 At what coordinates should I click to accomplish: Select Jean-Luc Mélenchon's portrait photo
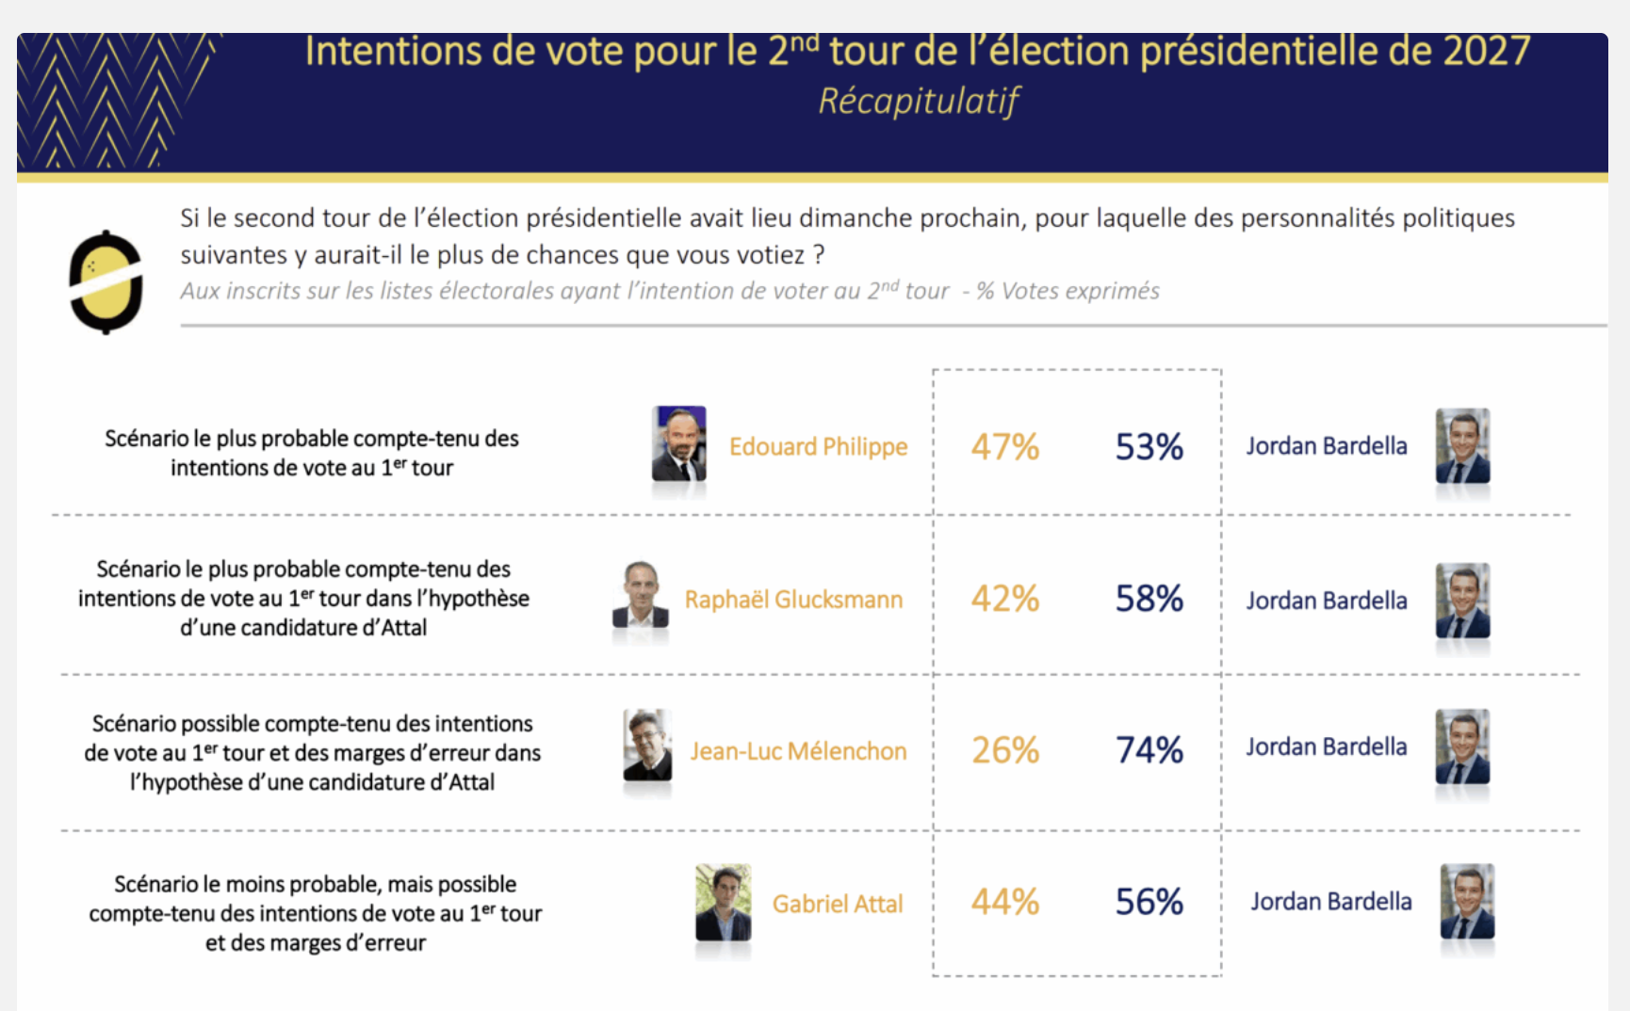647,746
